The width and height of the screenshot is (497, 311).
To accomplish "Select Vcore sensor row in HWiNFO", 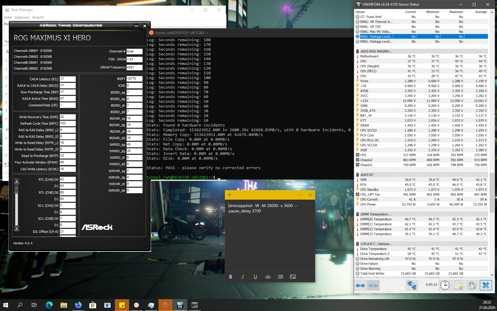I will coord(421,81).
